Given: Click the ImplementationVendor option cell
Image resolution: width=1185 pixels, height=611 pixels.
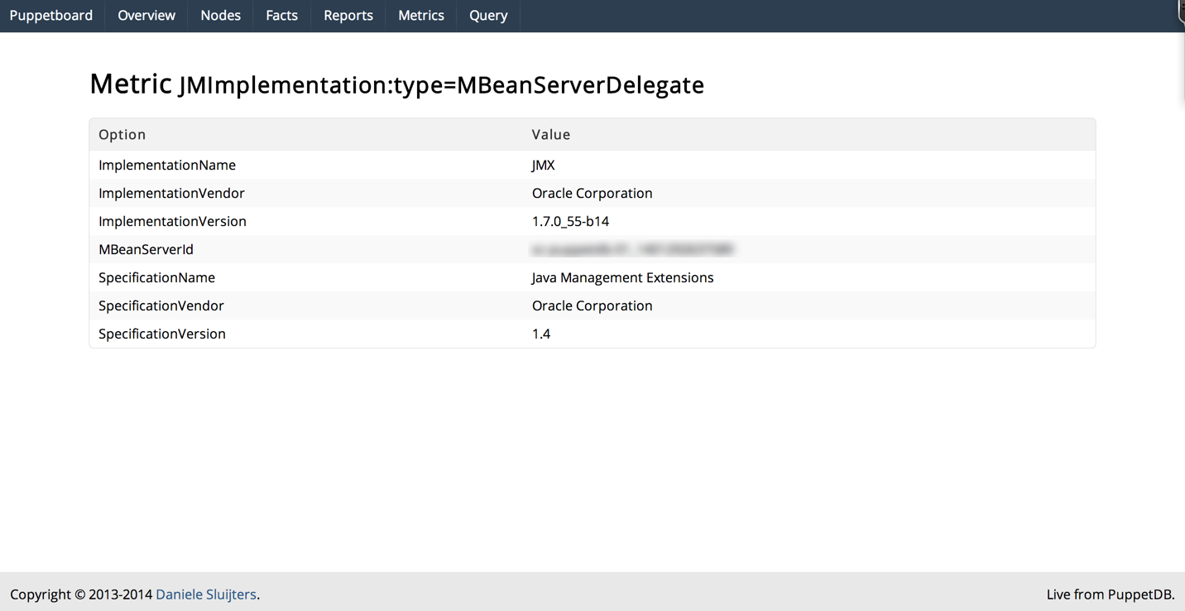Looking at the screenshot, I should (x=171, y=193).
